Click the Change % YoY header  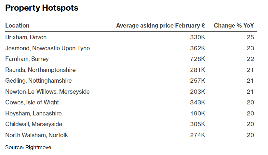[x=234, y=26]
